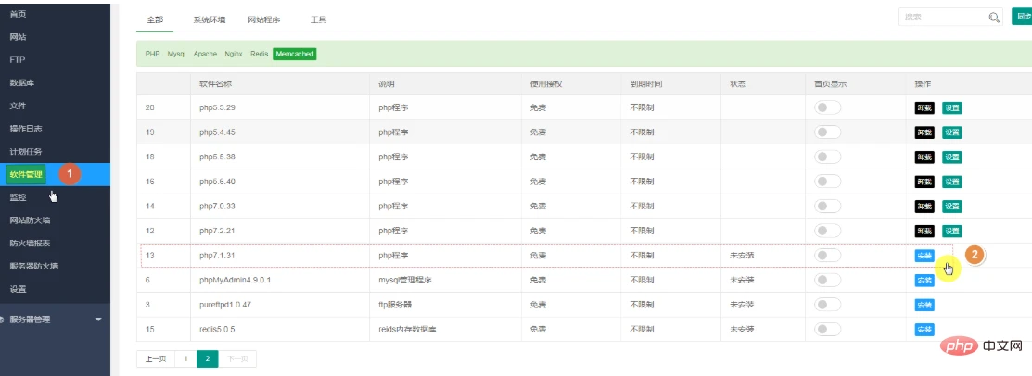Click the green button beside search
This screenshot has width=1032, height=376.
coord(1022,17)
